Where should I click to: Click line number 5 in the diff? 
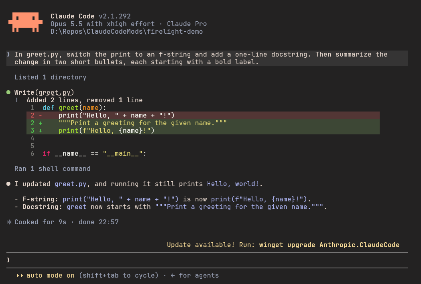point(32,146)
